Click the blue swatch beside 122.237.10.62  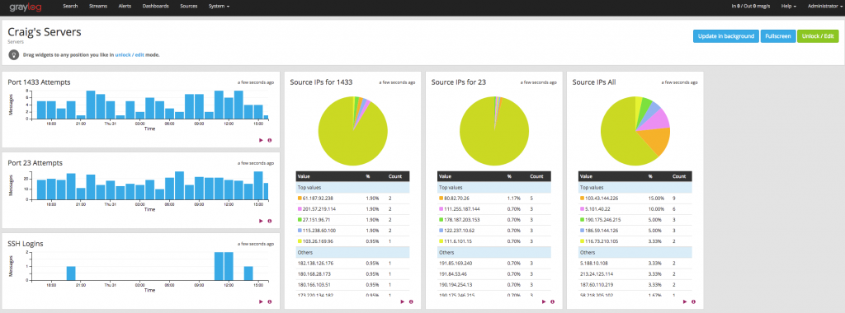(x=441, y=230)
